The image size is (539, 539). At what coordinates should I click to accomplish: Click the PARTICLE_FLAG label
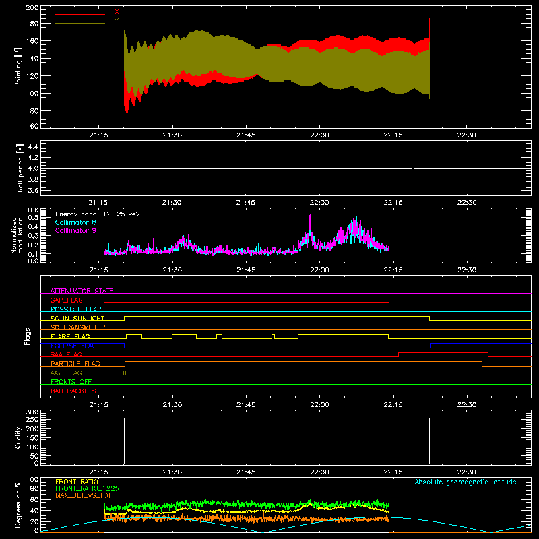75,364
